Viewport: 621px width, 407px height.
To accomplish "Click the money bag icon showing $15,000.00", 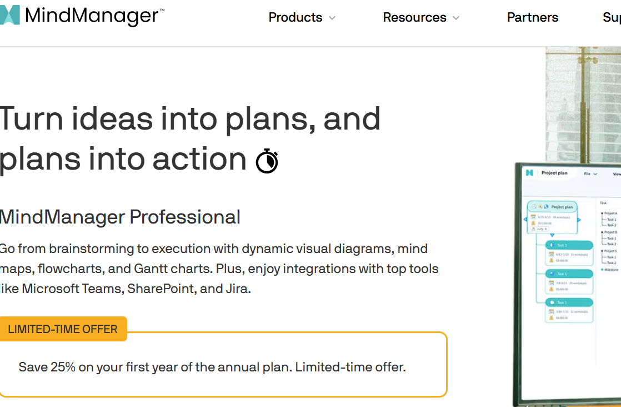I will [533, 223].
